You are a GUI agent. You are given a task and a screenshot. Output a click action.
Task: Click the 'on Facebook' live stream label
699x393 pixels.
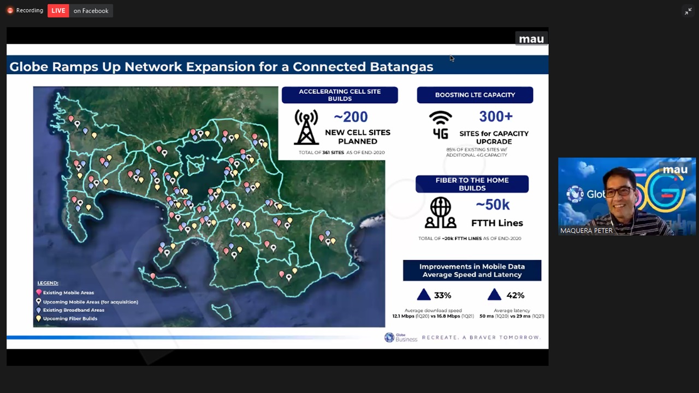point(91,10)
